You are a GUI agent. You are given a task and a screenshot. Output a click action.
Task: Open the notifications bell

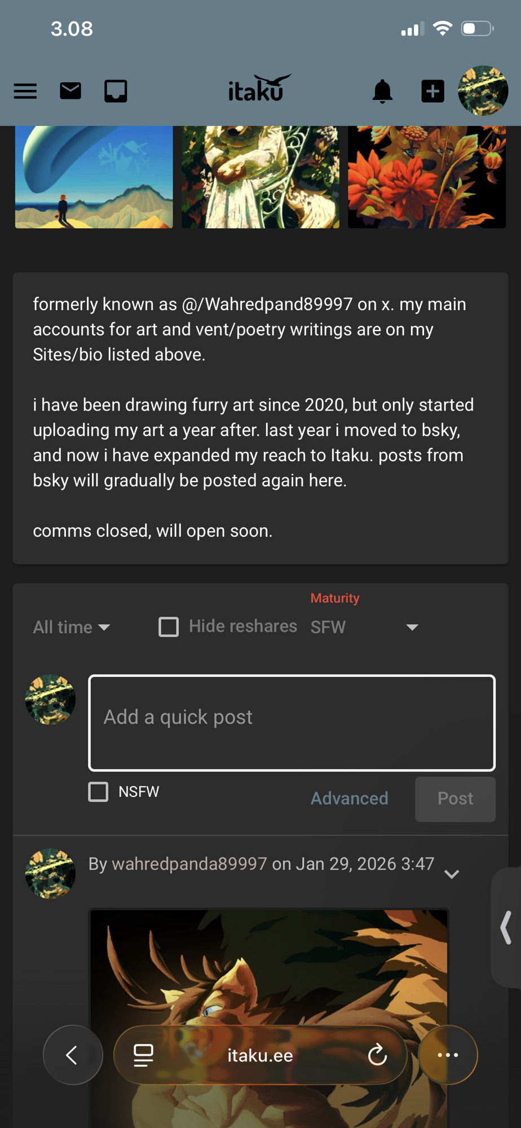[382, 91]
